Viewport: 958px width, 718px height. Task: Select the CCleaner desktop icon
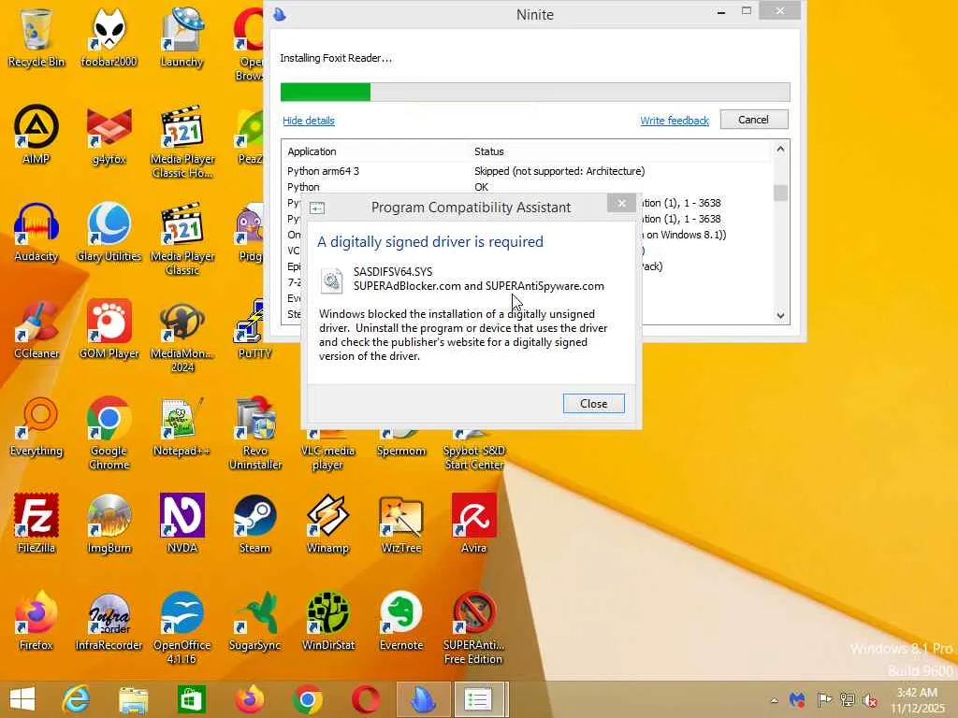pos(36,329)
